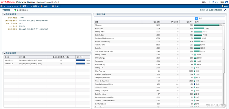Sort control file list by 文件名 header
This screenshot has height=109, width=229.
pos(11,57)
